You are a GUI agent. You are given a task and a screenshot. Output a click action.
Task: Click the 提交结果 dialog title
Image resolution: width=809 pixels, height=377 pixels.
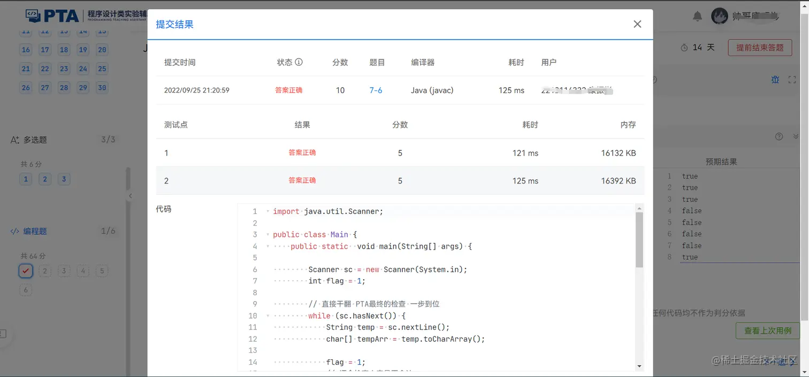click(x=174, y=24)
